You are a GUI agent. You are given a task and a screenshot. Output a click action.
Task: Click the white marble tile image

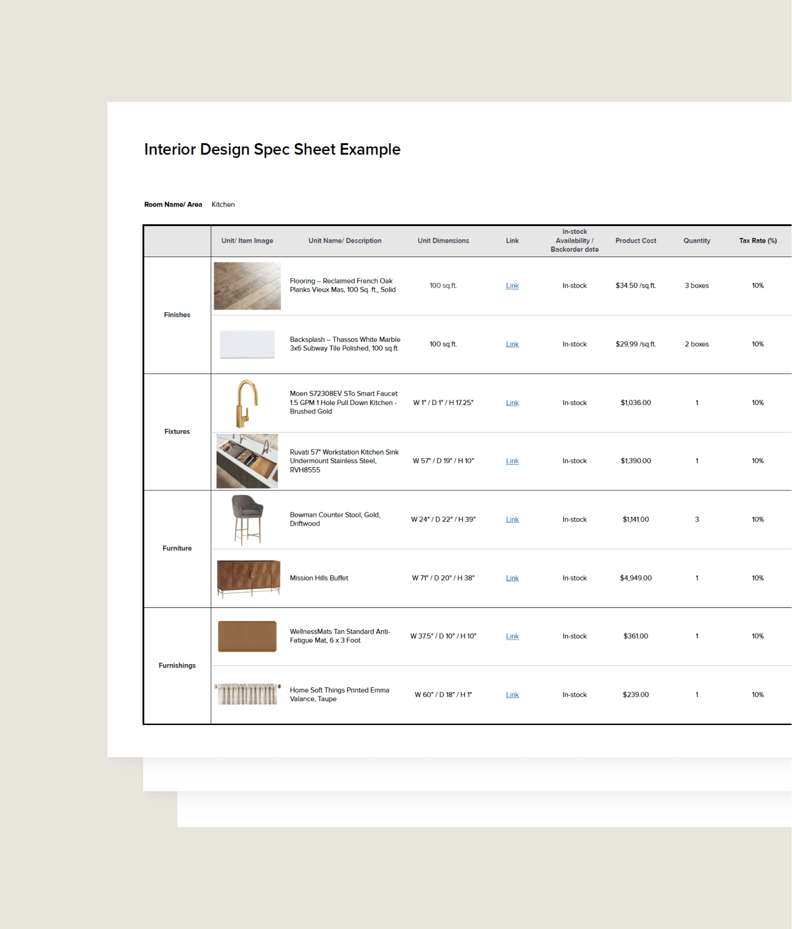[247, 344]
